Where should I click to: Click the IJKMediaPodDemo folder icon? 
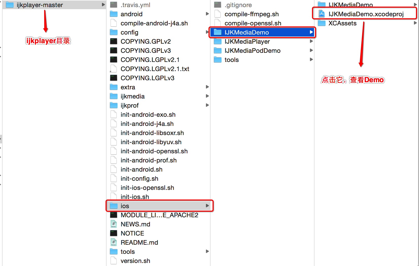218,51
